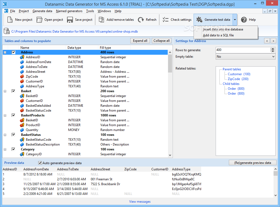Click (Re)generate preview data button
The image size is (280, 207).
coord(253,163)
